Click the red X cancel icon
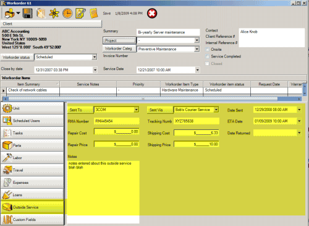Viewport: 309px width, 226px height. tap(152, 14)
